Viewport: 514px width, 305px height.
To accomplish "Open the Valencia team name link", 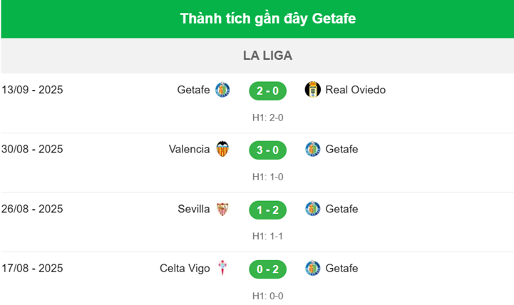I will pos(189,150).
